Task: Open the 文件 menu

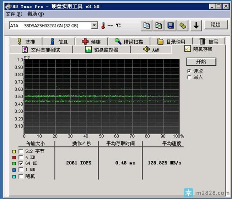Action: coord(14,14)
